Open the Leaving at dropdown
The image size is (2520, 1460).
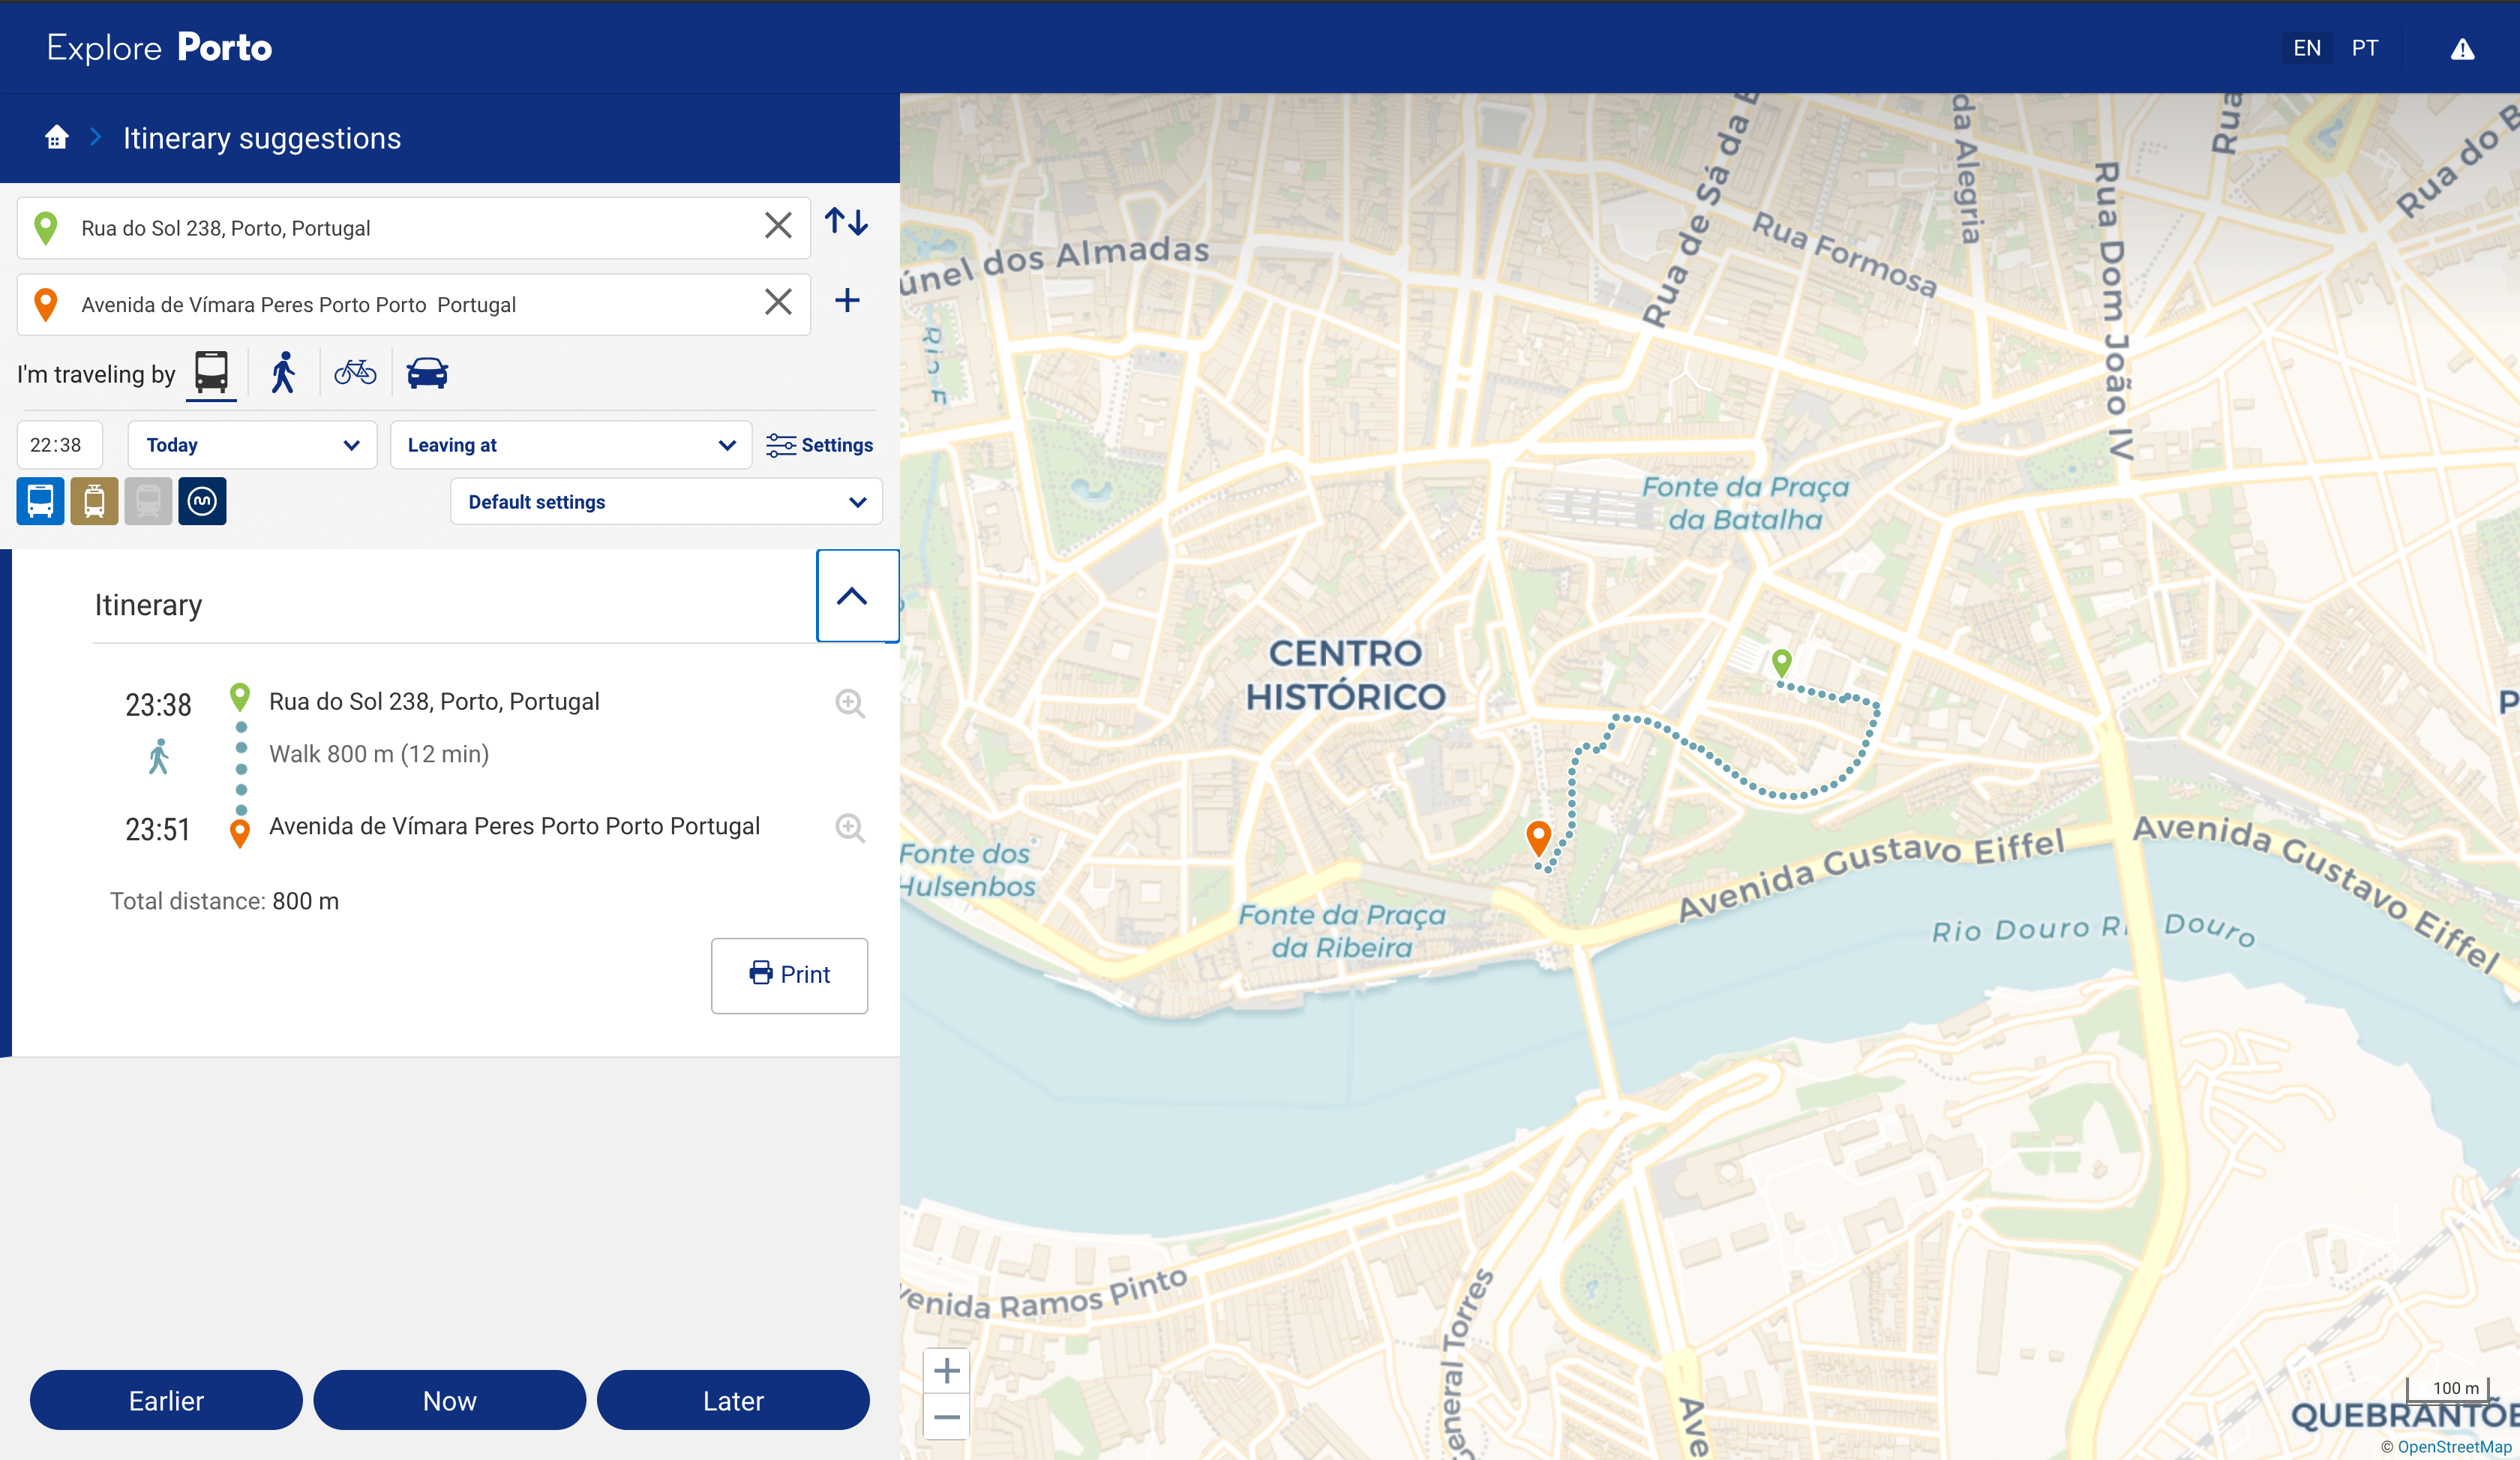570,445
